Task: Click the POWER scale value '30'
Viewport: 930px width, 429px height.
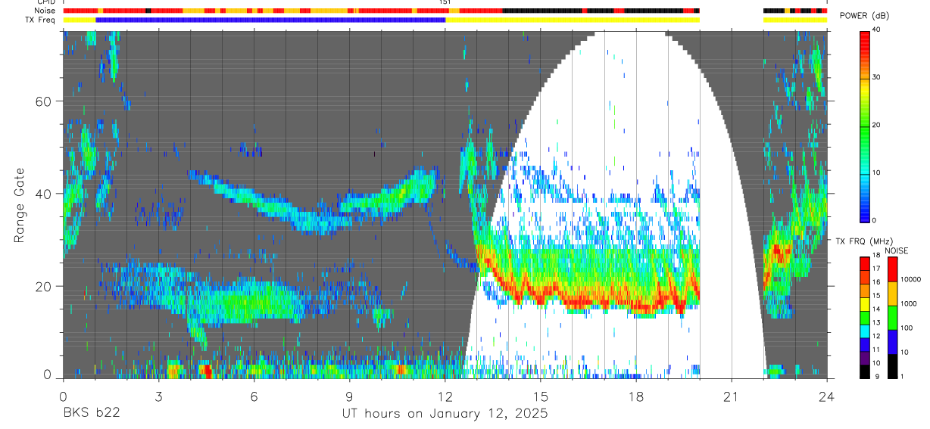Action: (x=877, y=78)
